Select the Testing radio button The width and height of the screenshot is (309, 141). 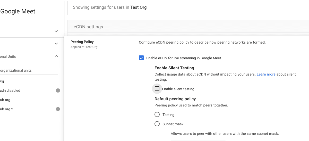coord(157,114)
